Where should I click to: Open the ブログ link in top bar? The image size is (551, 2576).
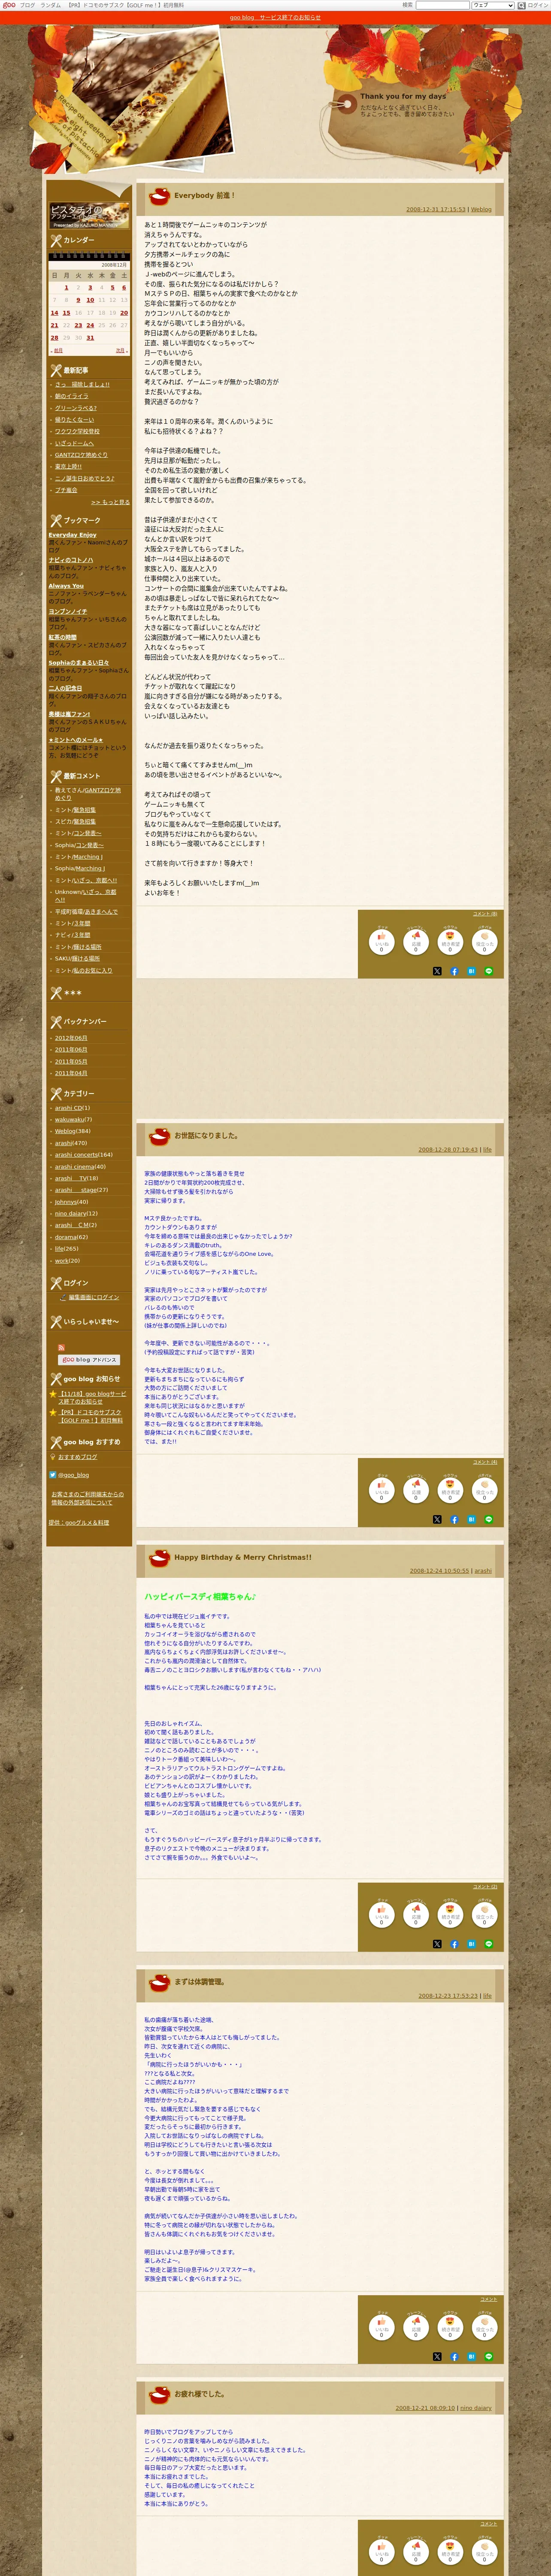click(x=27, y=5)
